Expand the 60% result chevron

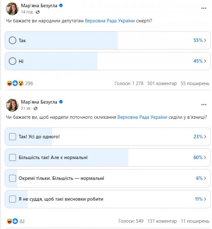coord(205,157)
